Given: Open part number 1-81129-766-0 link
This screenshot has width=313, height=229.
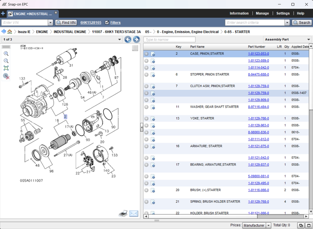Looking at the screenshot, I should point(258,118).
